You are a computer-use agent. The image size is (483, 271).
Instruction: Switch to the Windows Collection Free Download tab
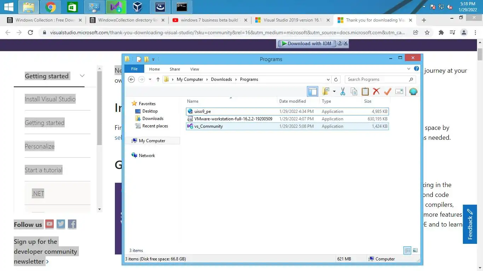44,20
